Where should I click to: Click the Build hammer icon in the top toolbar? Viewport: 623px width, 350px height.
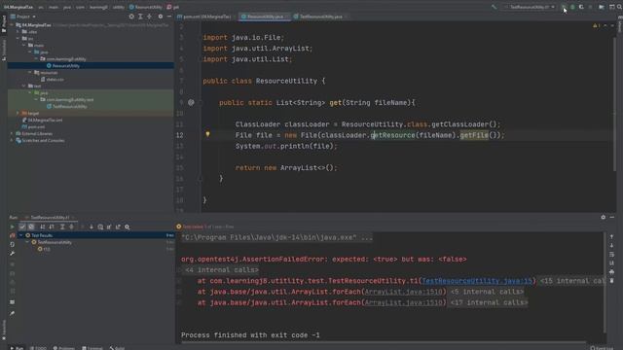click(x=494, y=7)
